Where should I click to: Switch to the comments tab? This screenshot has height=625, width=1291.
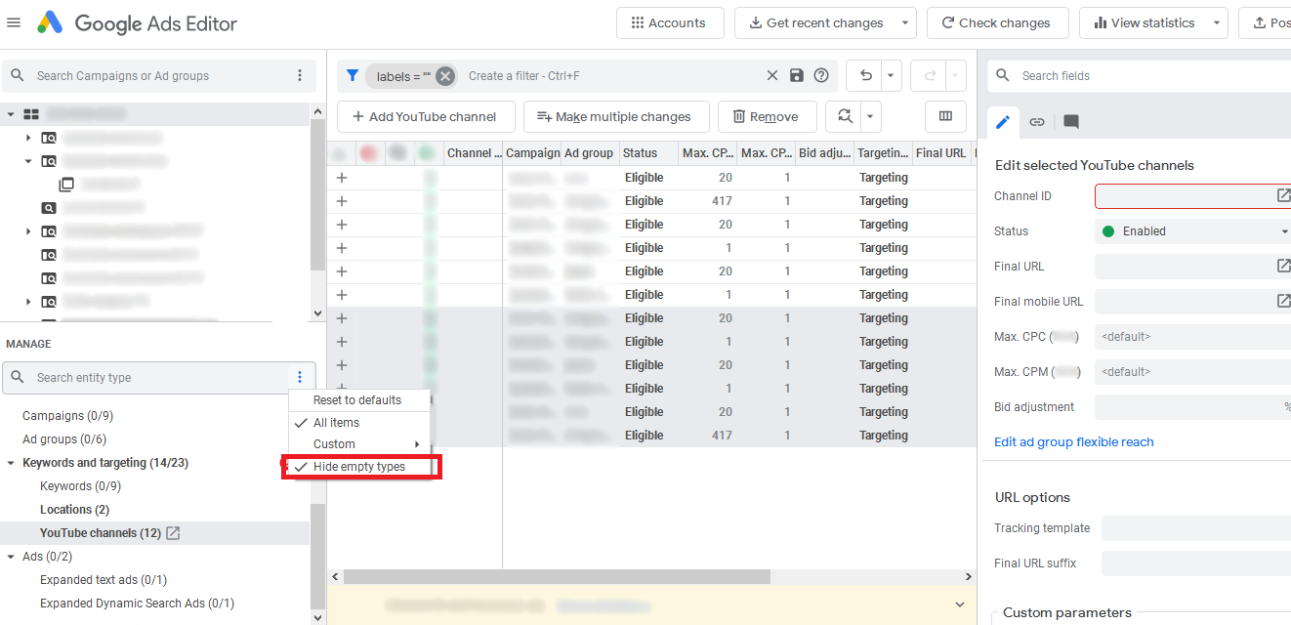(1071, 122)
